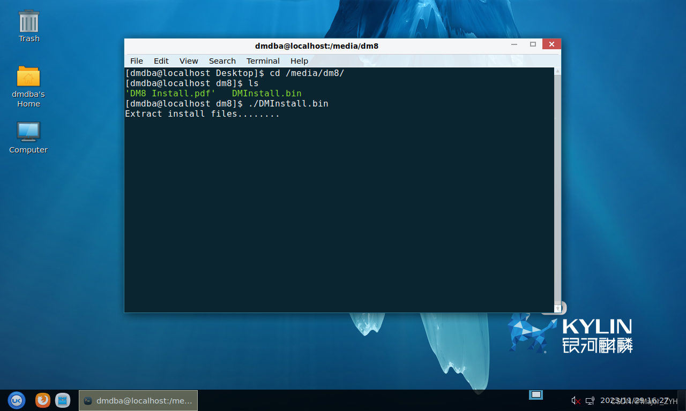This screenshot has height=411, width=686.
Task: Open the File menu in terminal
Action: tap(137, 61)
